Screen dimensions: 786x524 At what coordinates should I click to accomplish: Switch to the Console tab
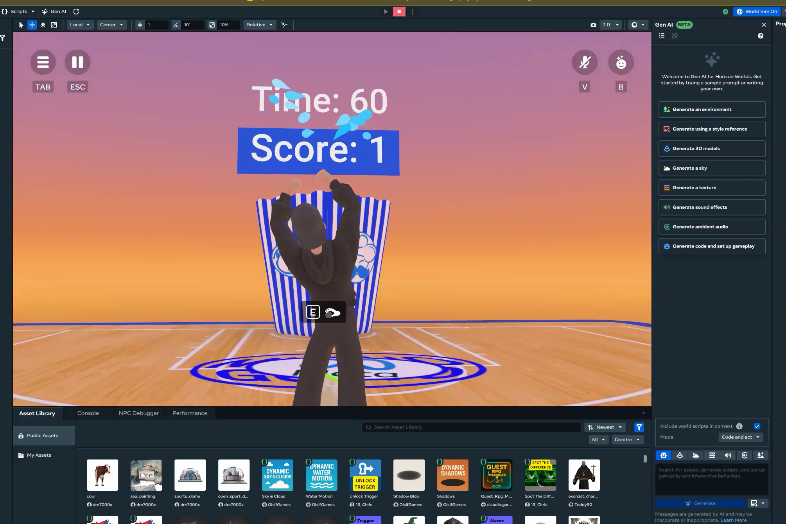tap(88, 413)
